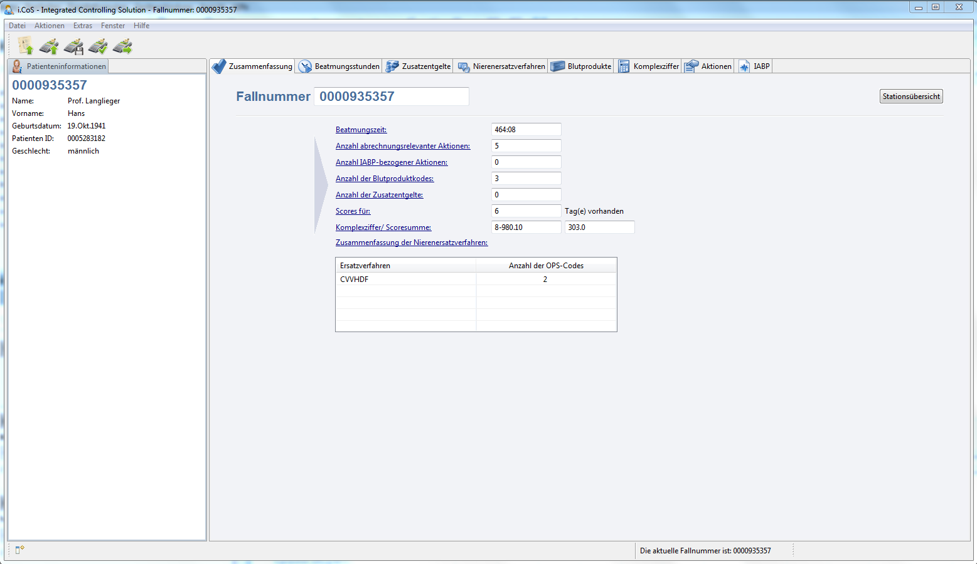The width and height of the screenshot is (977, 564).
Task: Go to the Blutprodukte tab
Action: 582,66
